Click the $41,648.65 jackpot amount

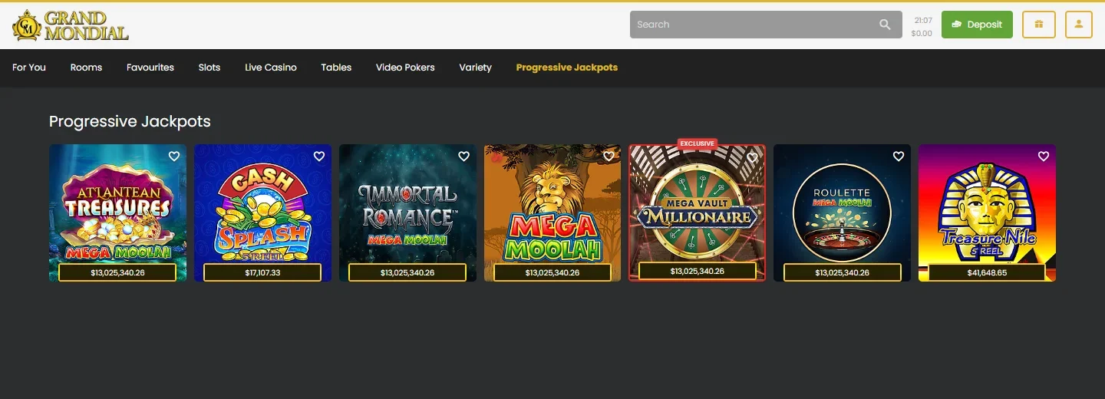click(x=987, y=272)
